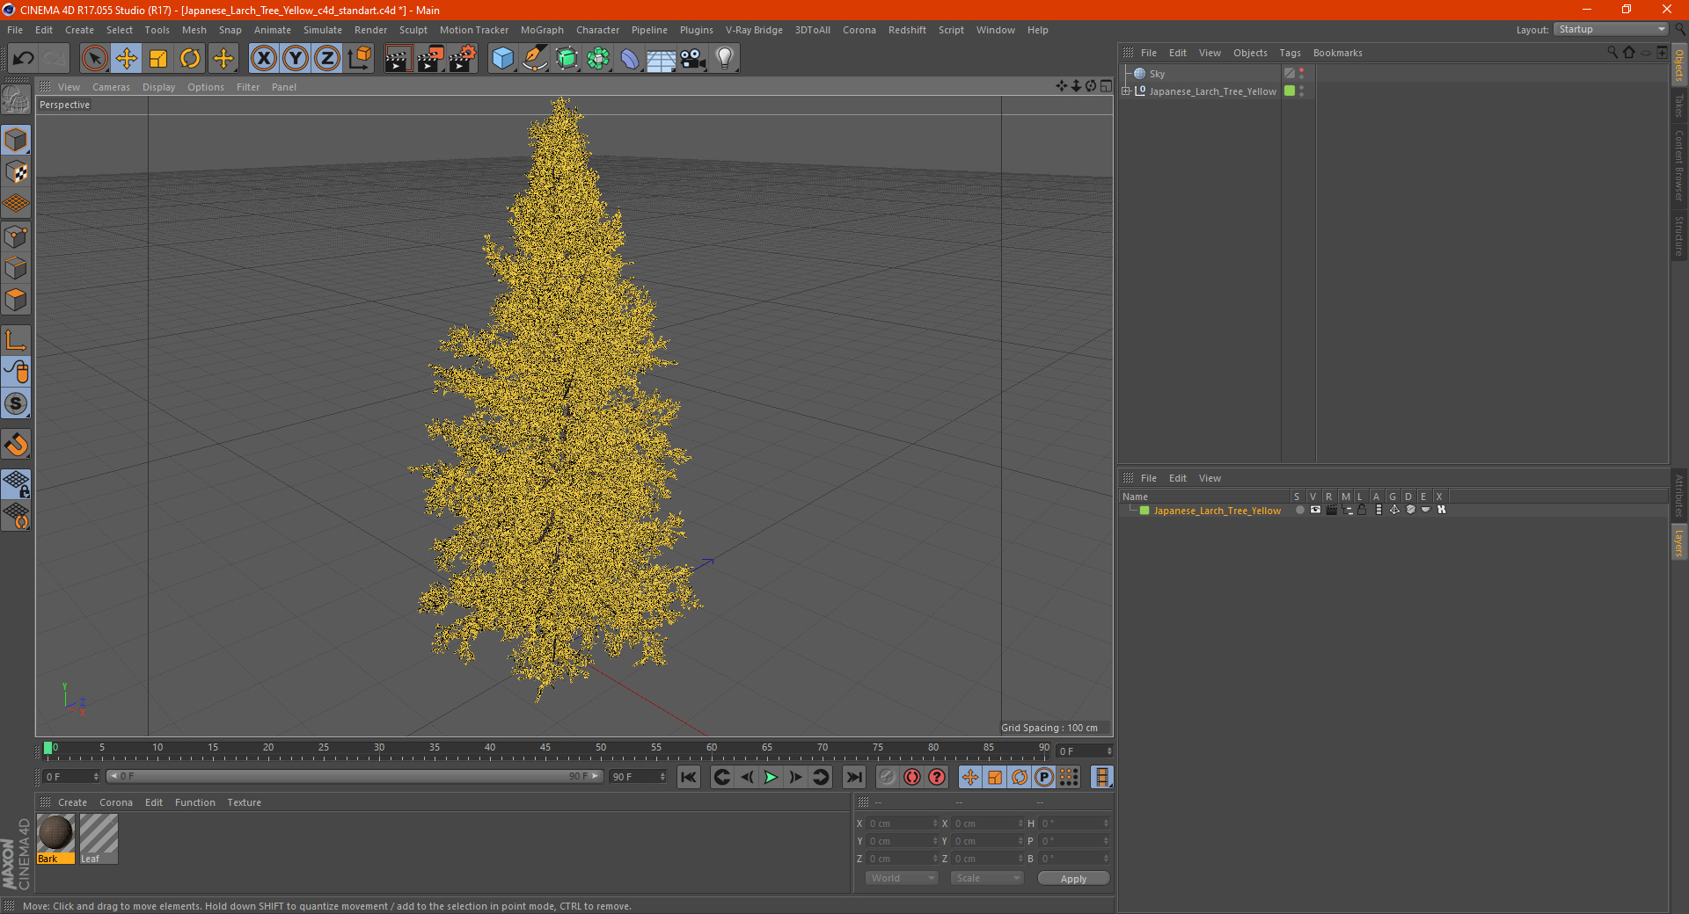Viewport: 1689px width, 914px height.
Task: Toggle Y axis lock
Action: pos(296,59)
